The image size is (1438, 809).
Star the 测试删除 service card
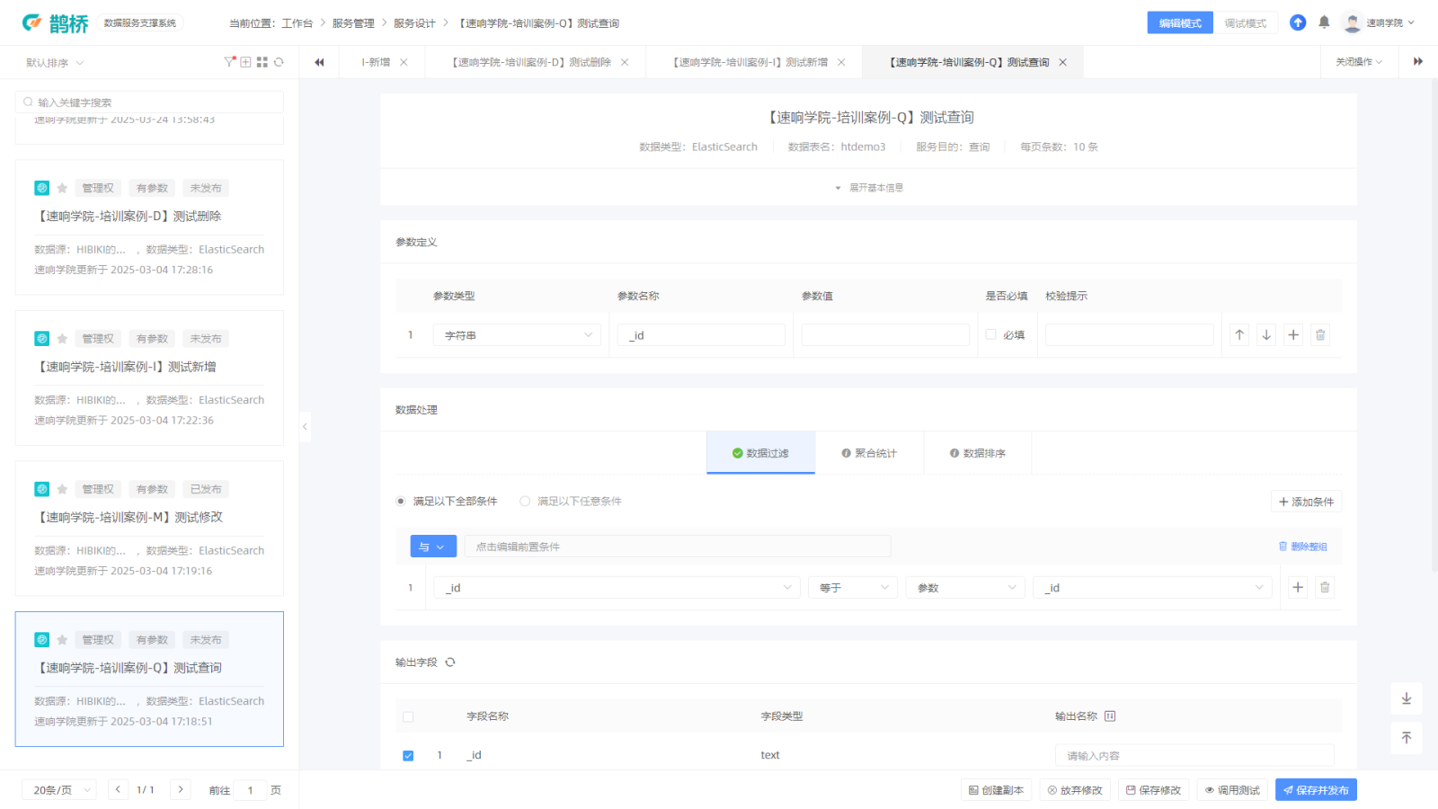62,189
